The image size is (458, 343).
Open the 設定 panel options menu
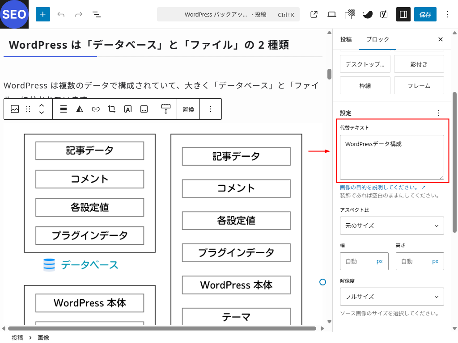coord(439,113)
